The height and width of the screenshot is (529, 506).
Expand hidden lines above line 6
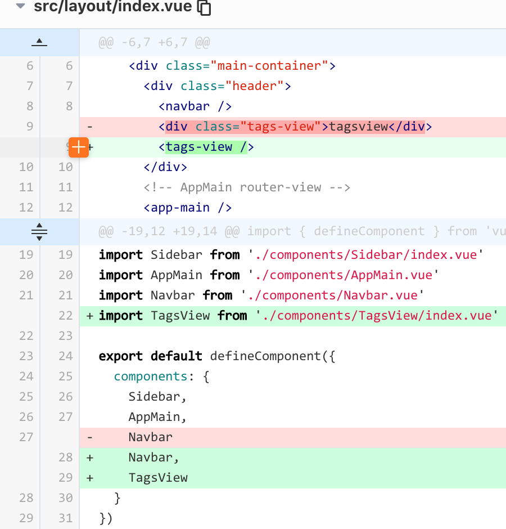[39, 42]
